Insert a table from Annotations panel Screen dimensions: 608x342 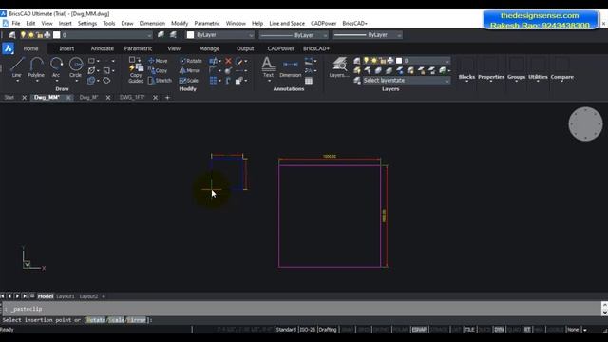tap(309, 81)
